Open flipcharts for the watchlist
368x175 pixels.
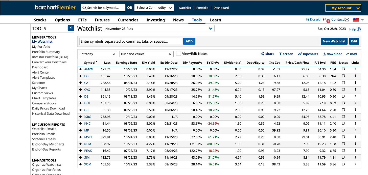pyautogui.click(x=308, y=54)
